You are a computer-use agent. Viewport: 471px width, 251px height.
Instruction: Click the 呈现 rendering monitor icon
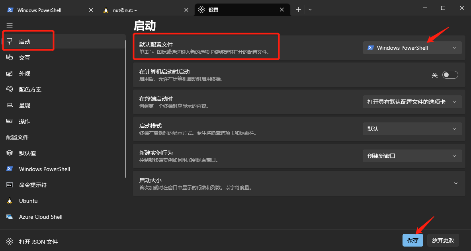[x=10, y=105]
